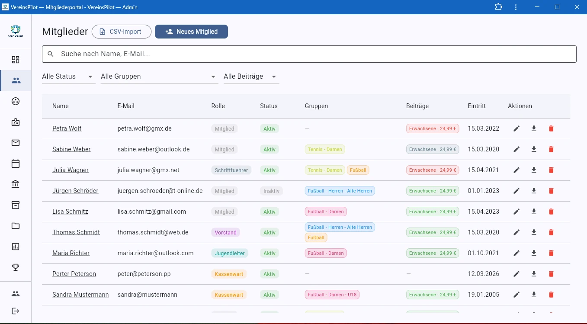Click the pencil edit icon for Petra Wolf
The image size is (587, 324).
click(x=516, y=128)
